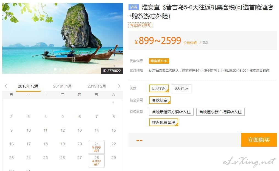Switch to the 2019年1月 month tab

[62, 86]
